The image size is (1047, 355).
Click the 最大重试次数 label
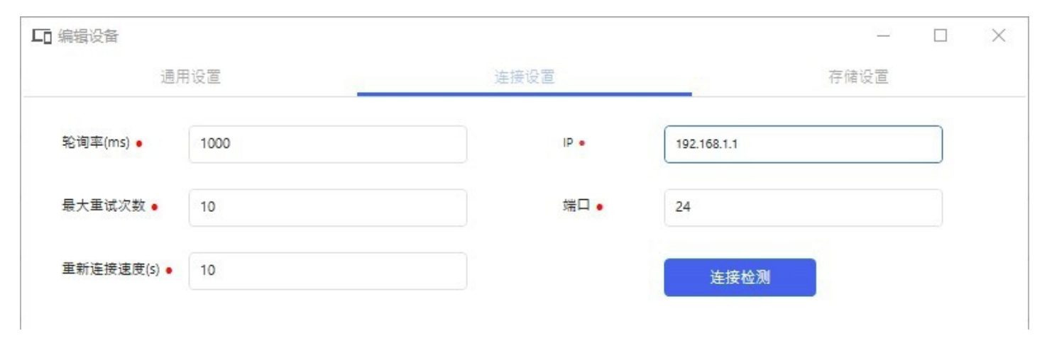pyautogui.click(x=104, y=206)
